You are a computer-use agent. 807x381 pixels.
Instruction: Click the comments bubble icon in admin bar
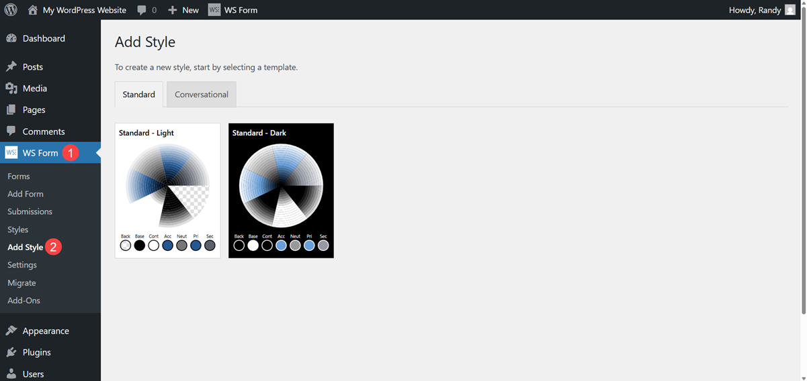(x=142, y=10)
